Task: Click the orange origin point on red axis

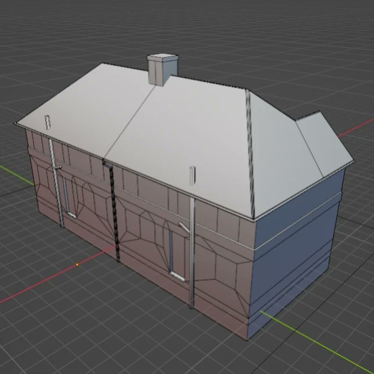Action: pos(77,265)
